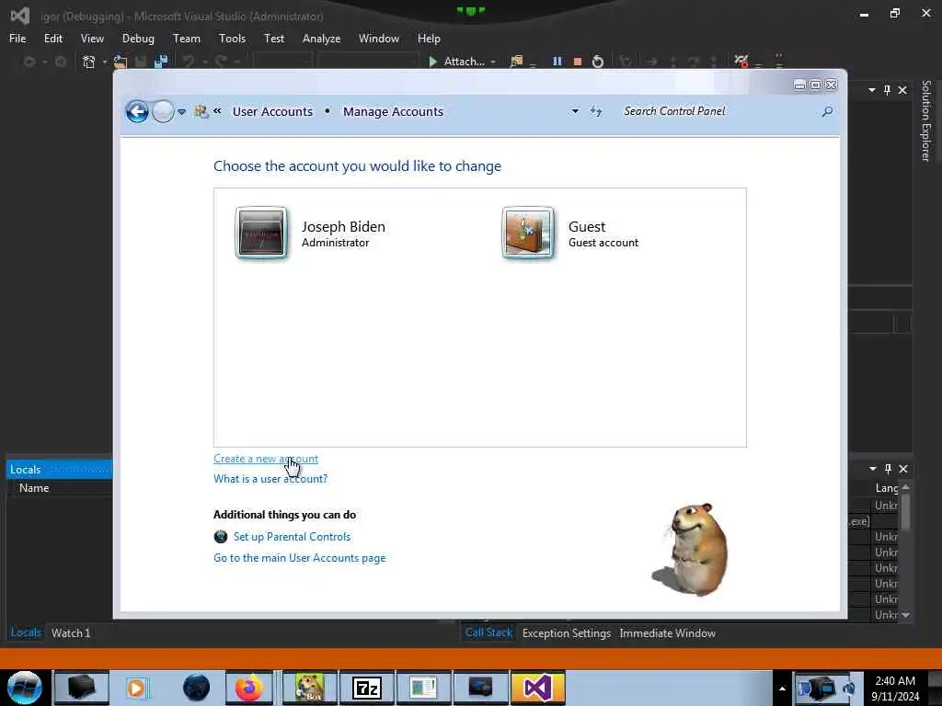Open the Team menu
The image size is (942, 706).
(x=187, y=39)
